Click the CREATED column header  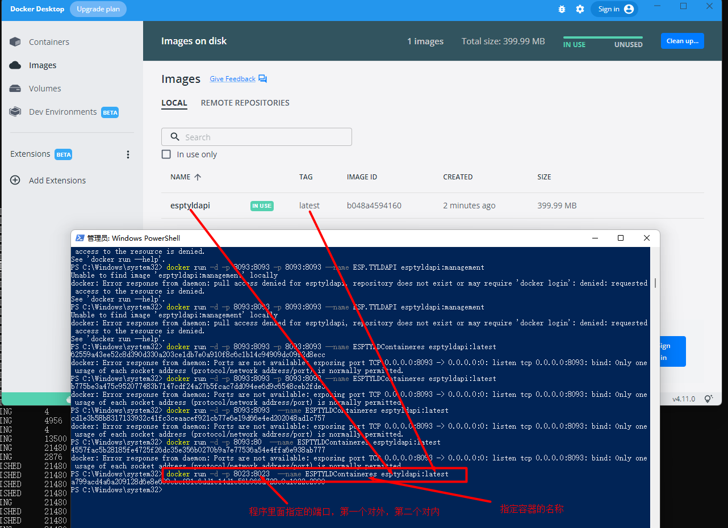[458, 177]
